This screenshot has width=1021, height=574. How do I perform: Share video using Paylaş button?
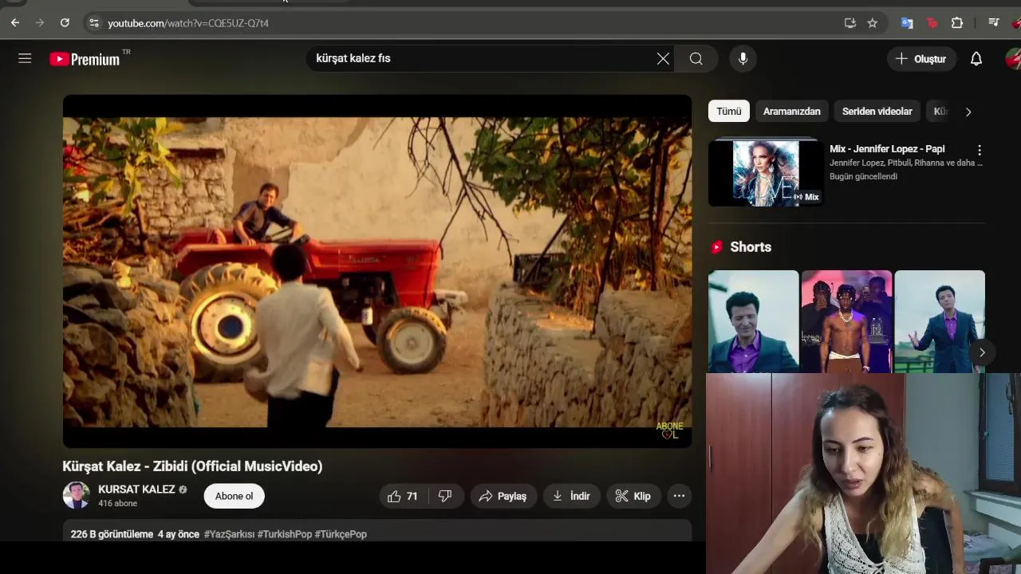pyautogui.click(x=503, y=496)
